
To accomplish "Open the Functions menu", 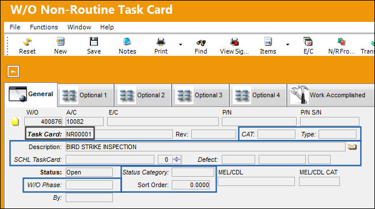I will [x=44, y=27].
